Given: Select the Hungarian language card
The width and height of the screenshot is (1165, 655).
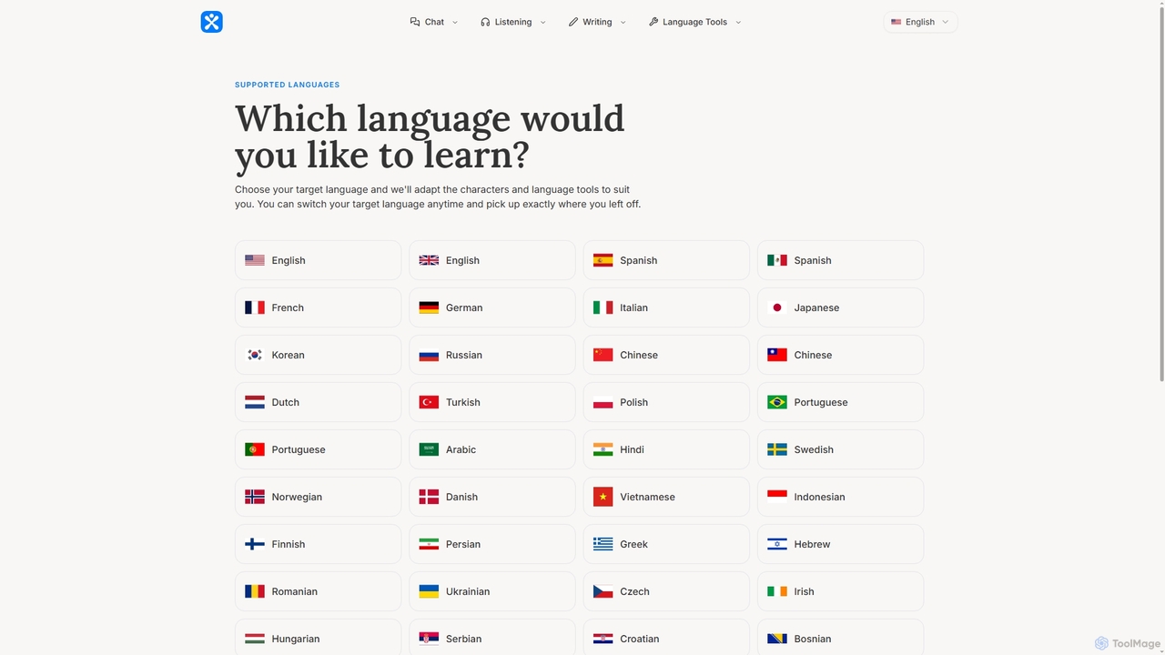Looking at the screenshot, I should (318, 637).
